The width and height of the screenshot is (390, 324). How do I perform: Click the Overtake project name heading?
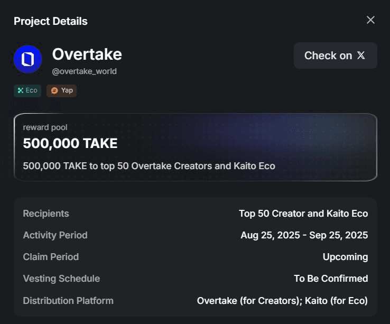[x=87, y=54]
